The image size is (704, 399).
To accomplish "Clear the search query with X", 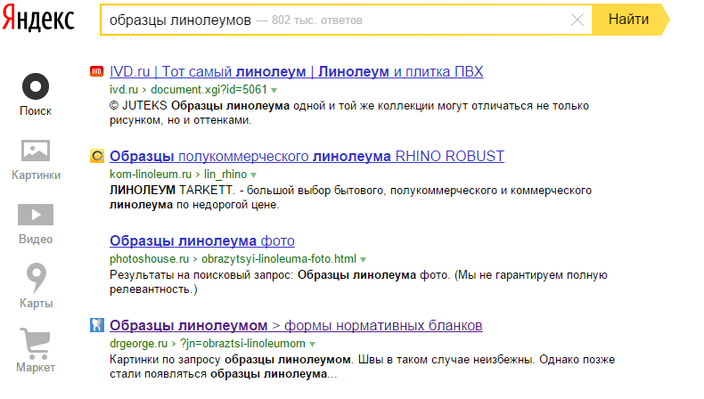I will tap(577, 20).
